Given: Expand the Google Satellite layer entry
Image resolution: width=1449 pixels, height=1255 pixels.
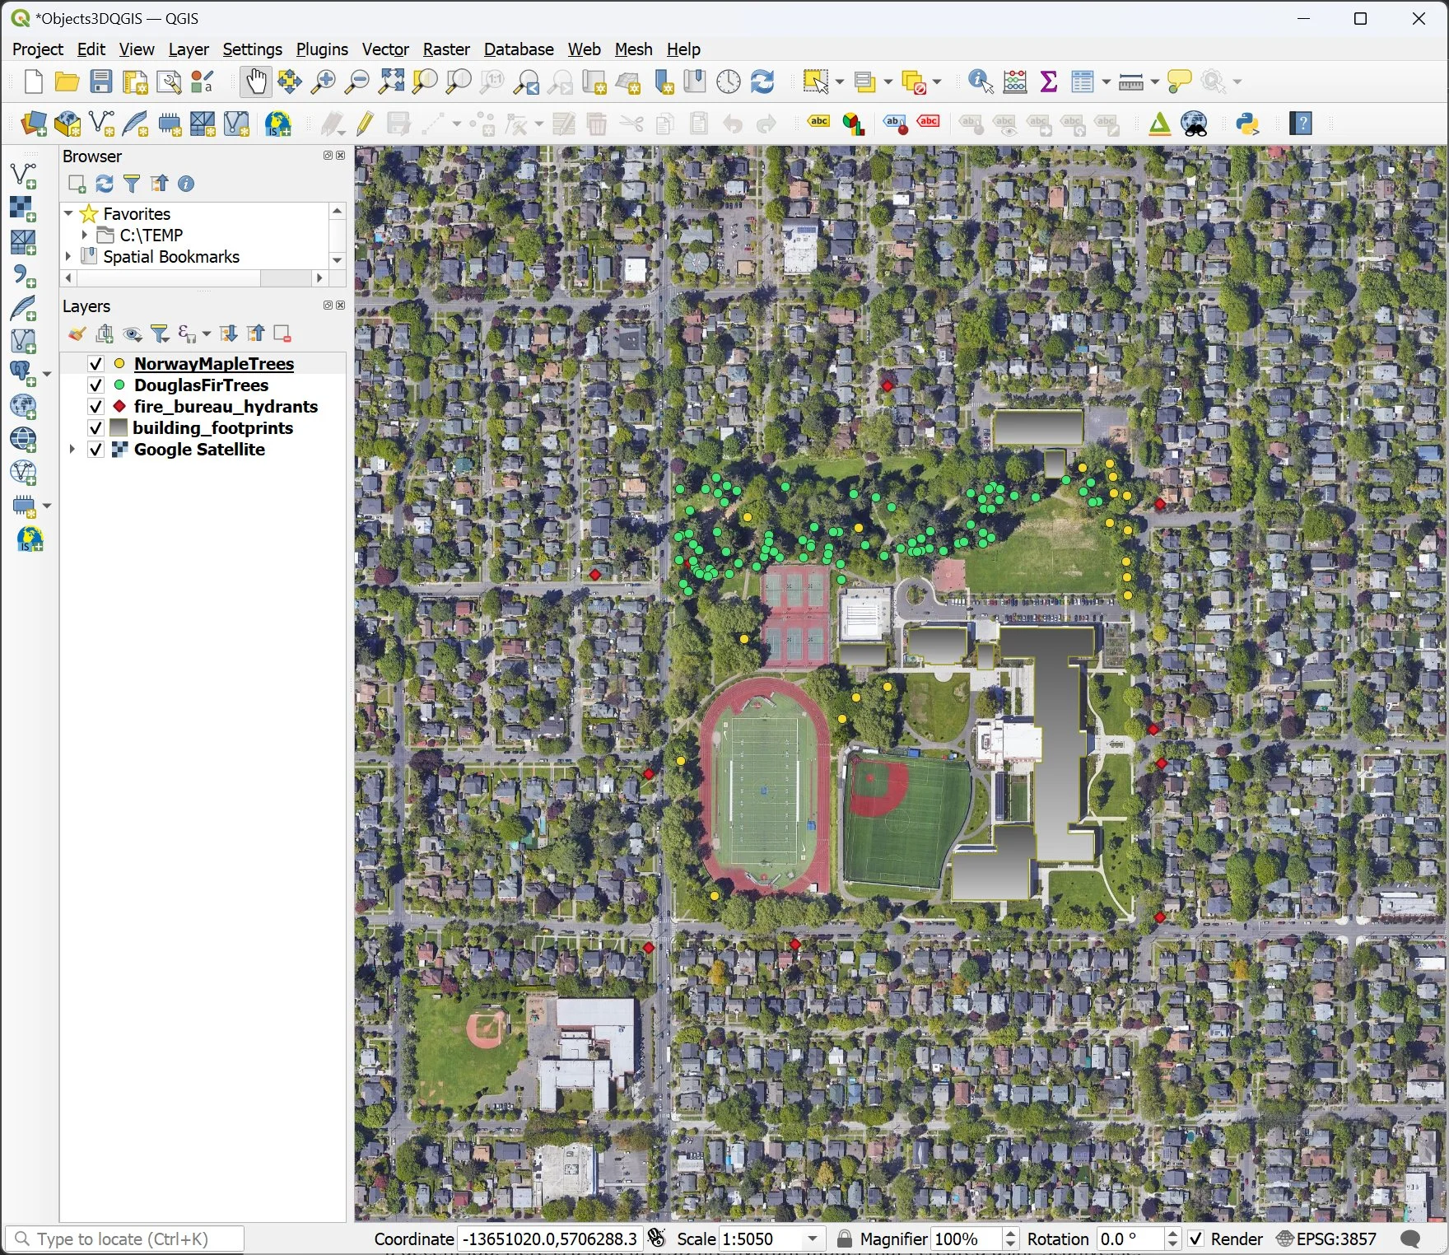Looking at the screenshot, I should click(72, 450).
